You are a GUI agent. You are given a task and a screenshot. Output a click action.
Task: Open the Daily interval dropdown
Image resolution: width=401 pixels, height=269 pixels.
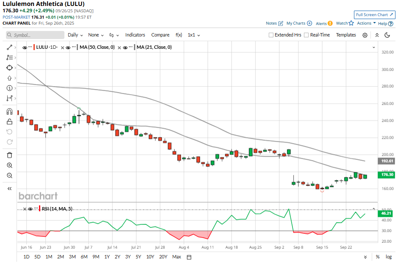pos(75,35)
